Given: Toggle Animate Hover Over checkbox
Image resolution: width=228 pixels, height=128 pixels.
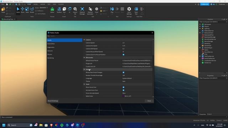Looking at the screenshot, I should tap(124, 90).
